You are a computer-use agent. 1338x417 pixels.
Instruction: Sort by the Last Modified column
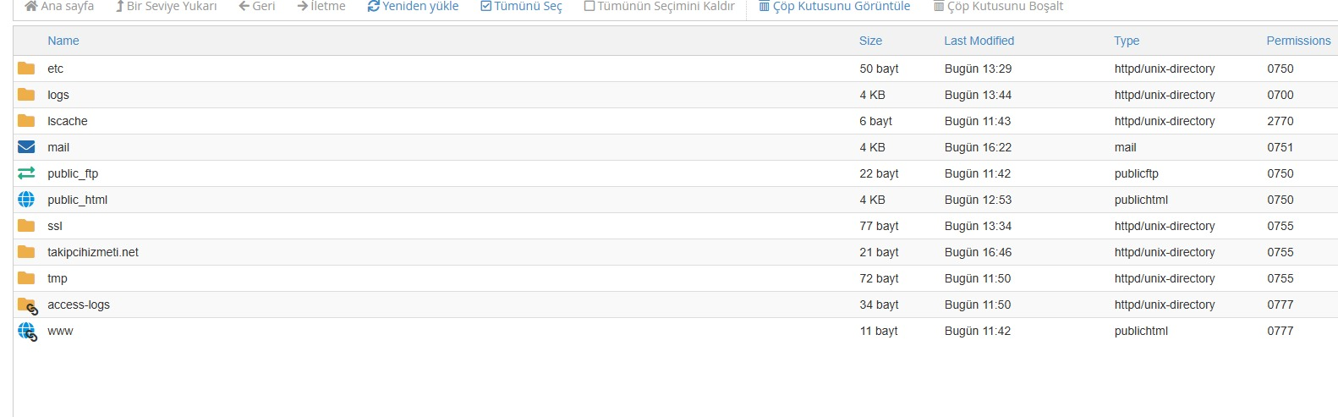[979, 41]
